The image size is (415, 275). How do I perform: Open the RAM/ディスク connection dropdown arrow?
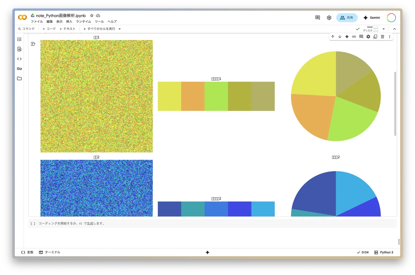tap(384, 29)
